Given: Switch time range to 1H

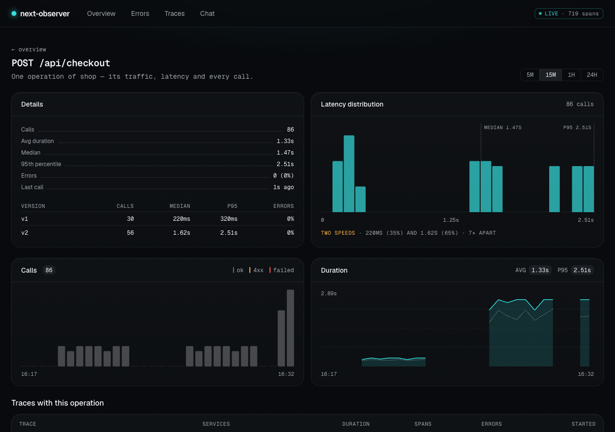Looking at the screenshot, I should click(x=571, y=75).
